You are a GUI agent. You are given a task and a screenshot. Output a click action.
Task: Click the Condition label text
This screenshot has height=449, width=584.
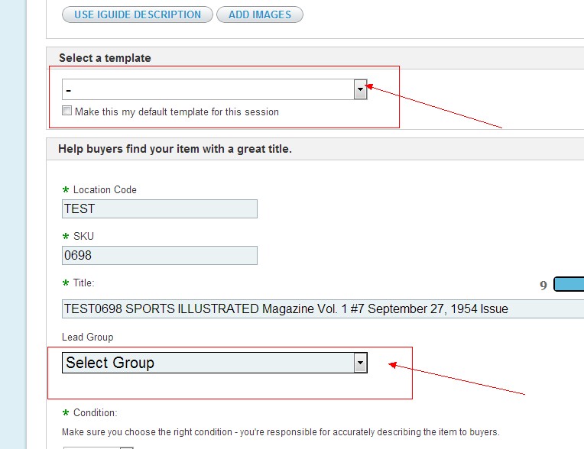pyautogui.click(x=96, y=412)
